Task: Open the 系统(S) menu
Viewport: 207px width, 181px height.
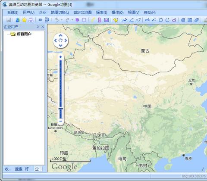Action: (x=13, y=12)
